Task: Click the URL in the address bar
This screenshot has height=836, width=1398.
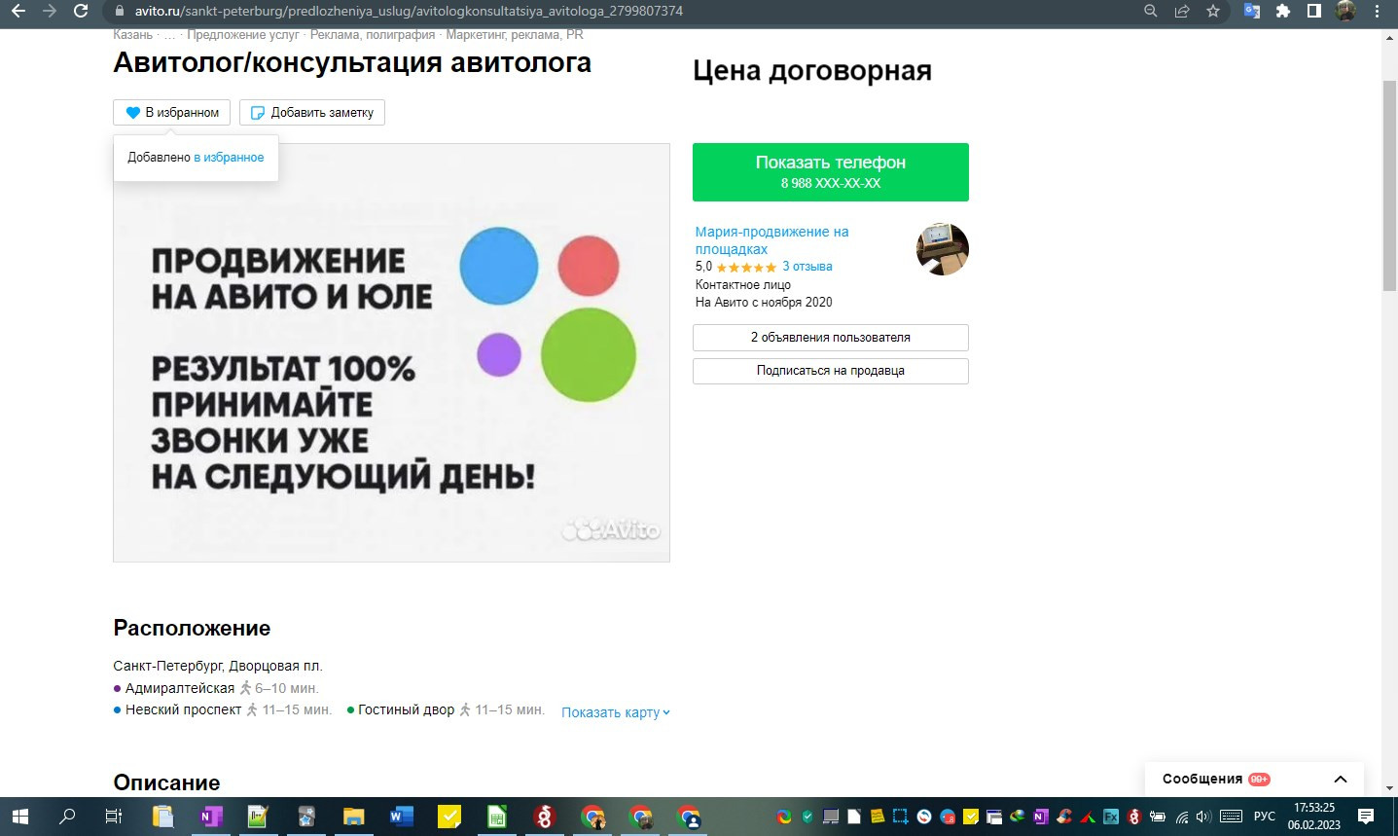Action: (409, 11)
